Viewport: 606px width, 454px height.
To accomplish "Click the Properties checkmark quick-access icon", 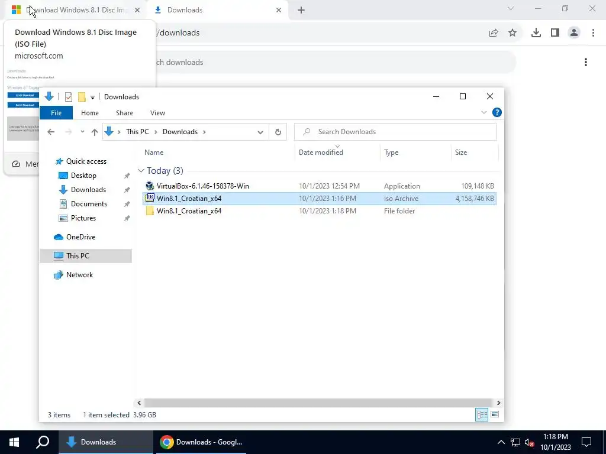I will tap(69, 97).
